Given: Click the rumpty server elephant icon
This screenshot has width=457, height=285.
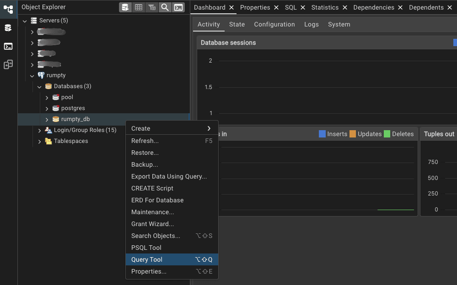Looking at the screenshot, I should [x=41, y=75].
